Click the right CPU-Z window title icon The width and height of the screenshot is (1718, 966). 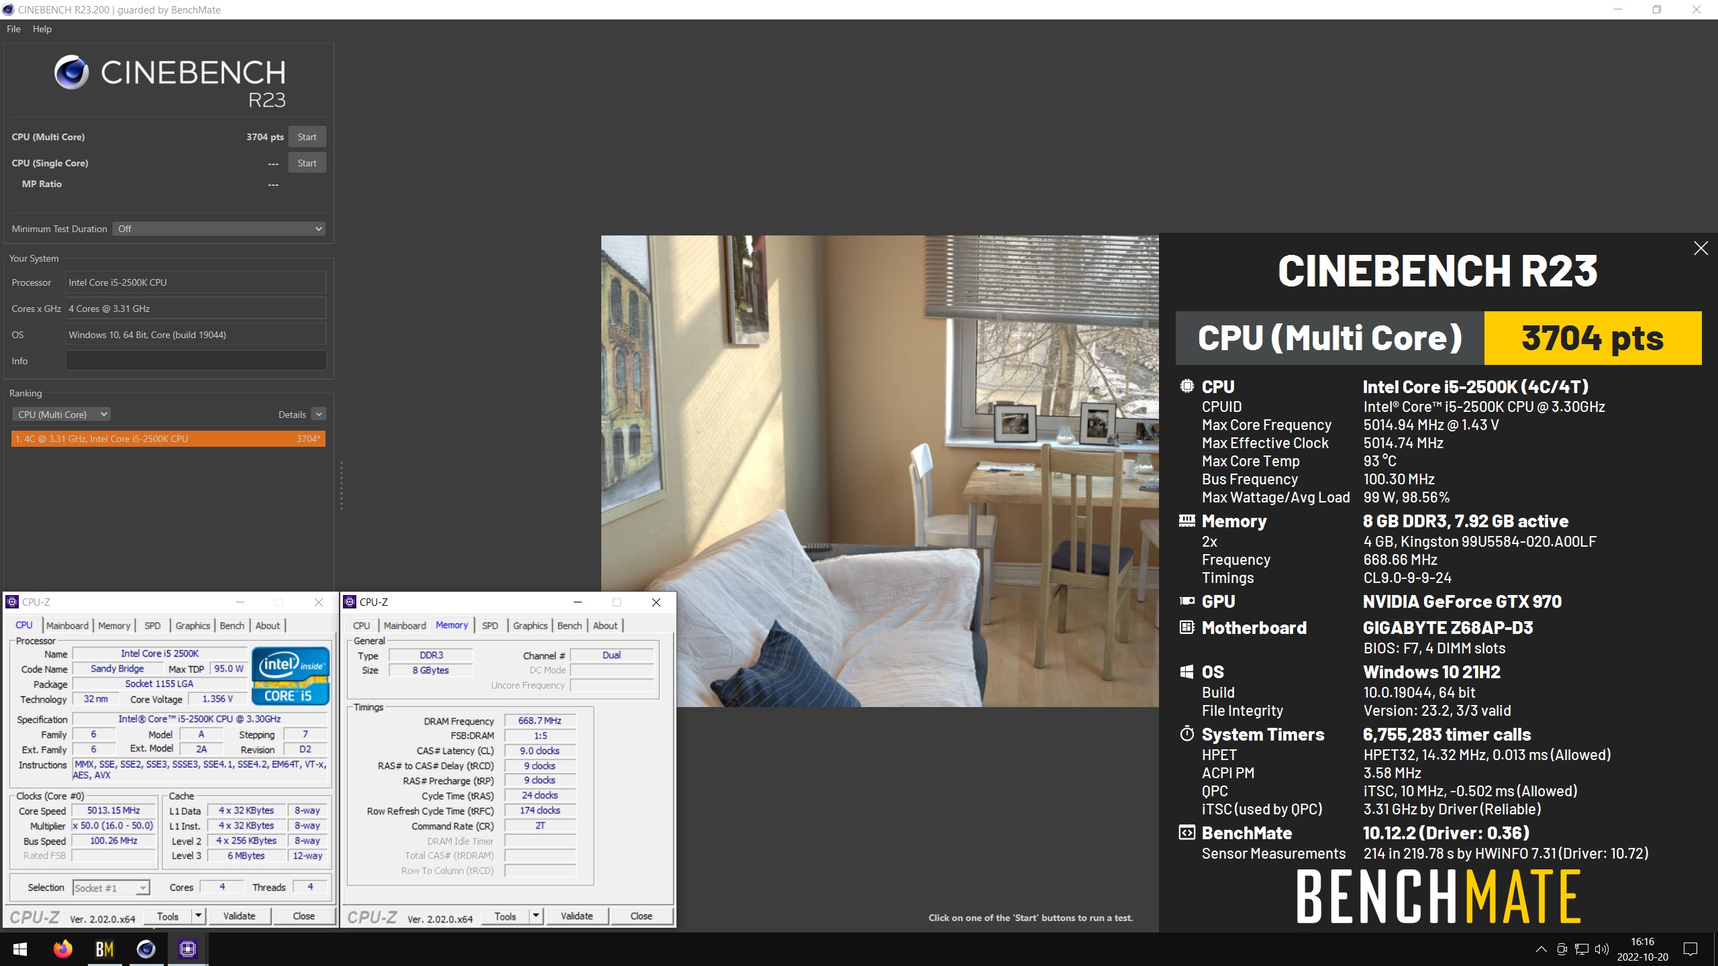tap(350, 602)
